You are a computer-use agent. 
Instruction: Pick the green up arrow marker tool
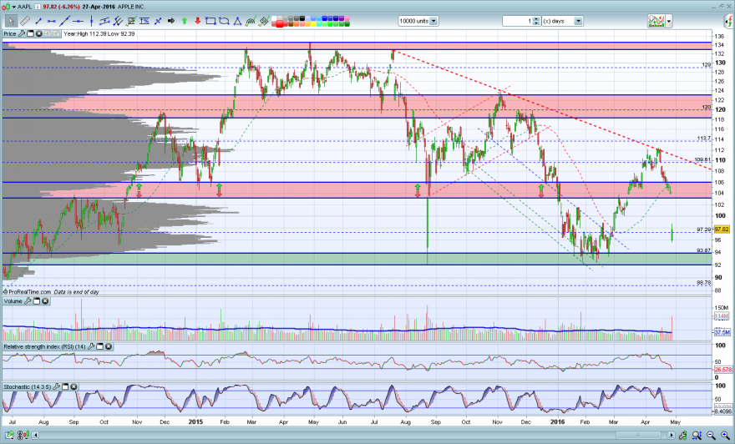(185, 21)
